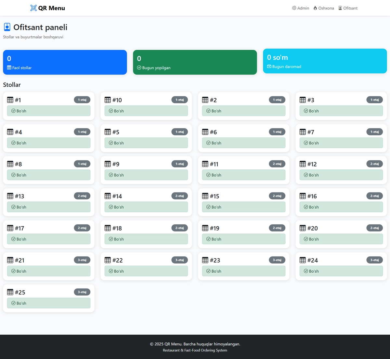The image size is (390, 359).
Task: Click the footer copyright text
Action: 195,344
